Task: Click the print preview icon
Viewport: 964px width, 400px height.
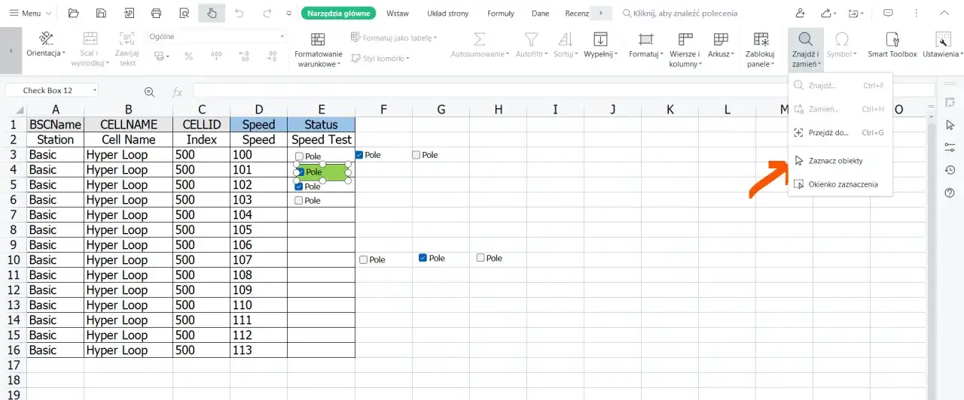Action: coord(185,14)
